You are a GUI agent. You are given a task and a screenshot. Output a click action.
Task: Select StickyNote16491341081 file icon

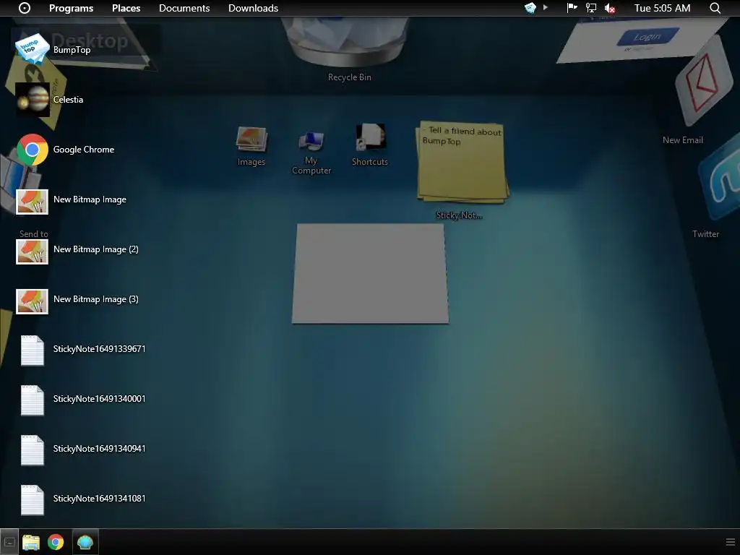(x=33, y=500)
